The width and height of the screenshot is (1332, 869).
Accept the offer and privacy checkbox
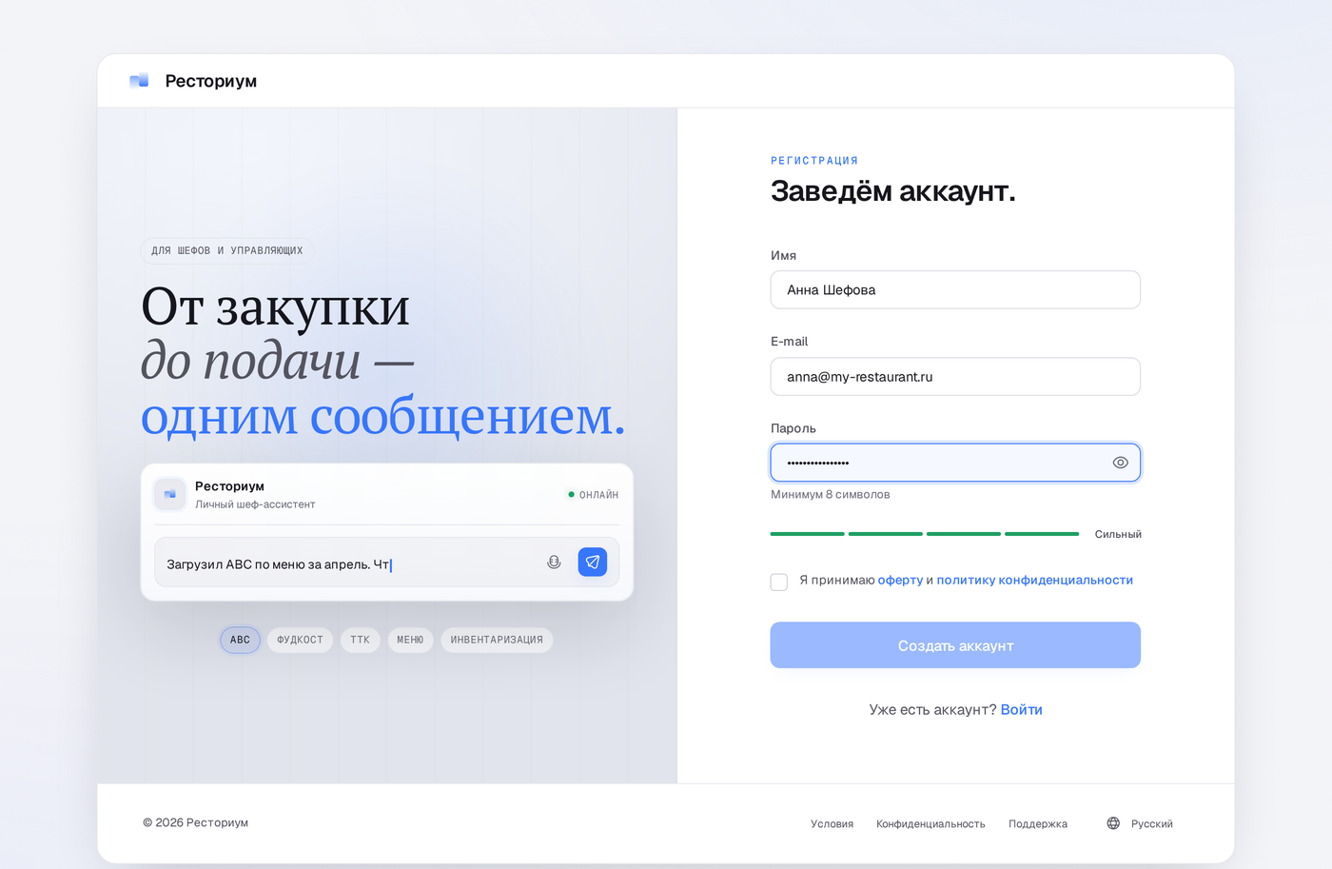pos(779,582)
